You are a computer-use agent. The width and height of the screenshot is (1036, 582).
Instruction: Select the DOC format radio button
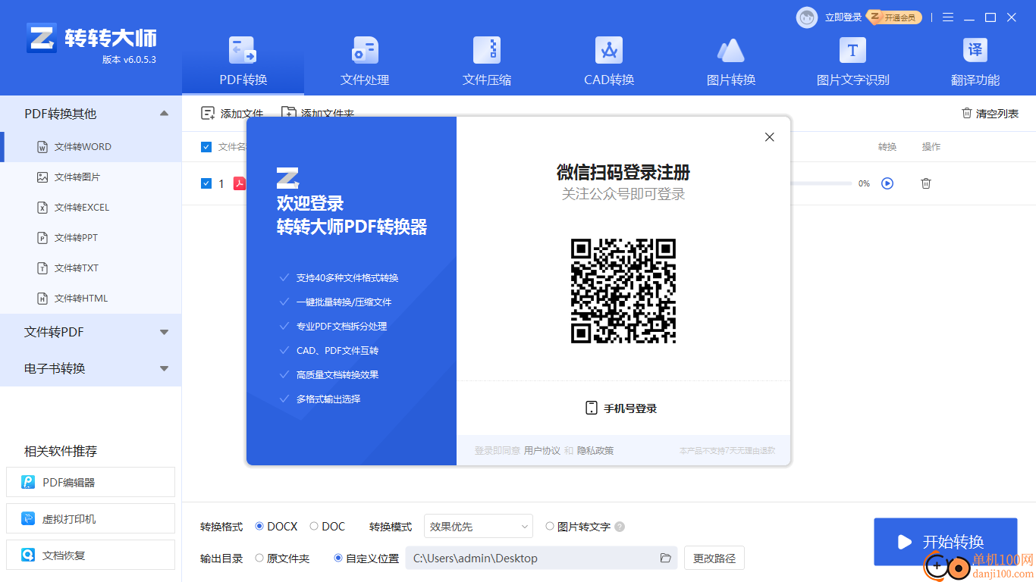coord(314,527)
